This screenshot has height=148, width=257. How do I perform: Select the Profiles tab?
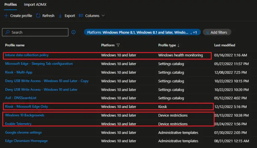[x=11, y=4]
